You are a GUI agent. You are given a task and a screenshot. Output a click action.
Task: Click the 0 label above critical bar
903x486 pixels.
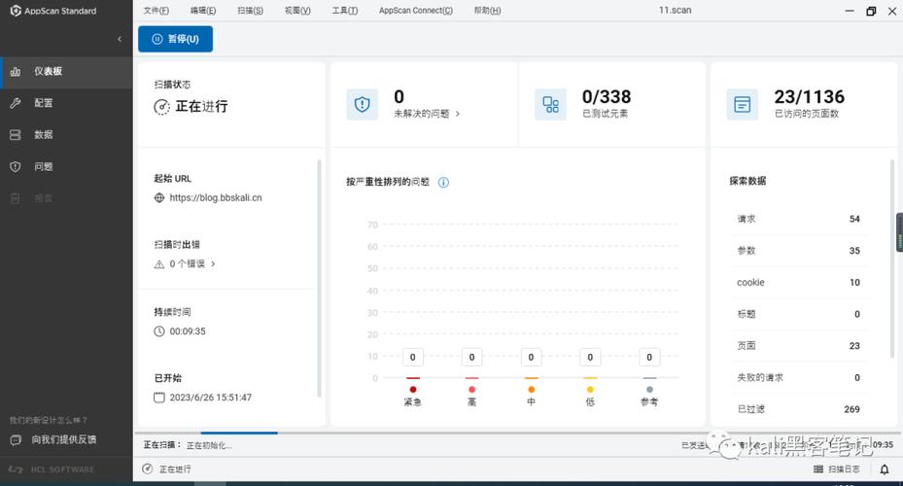[413, 357]
